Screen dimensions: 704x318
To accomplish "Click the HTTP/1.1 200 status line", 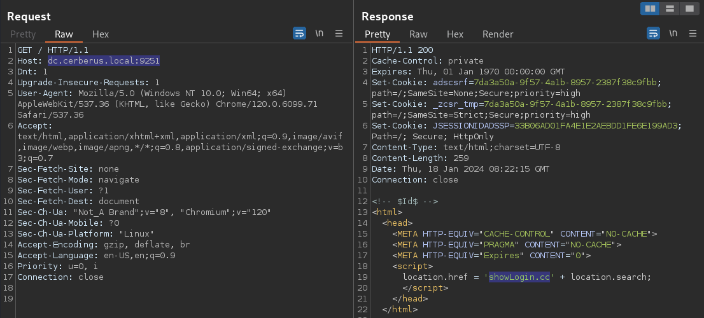I will pos(402,50).
